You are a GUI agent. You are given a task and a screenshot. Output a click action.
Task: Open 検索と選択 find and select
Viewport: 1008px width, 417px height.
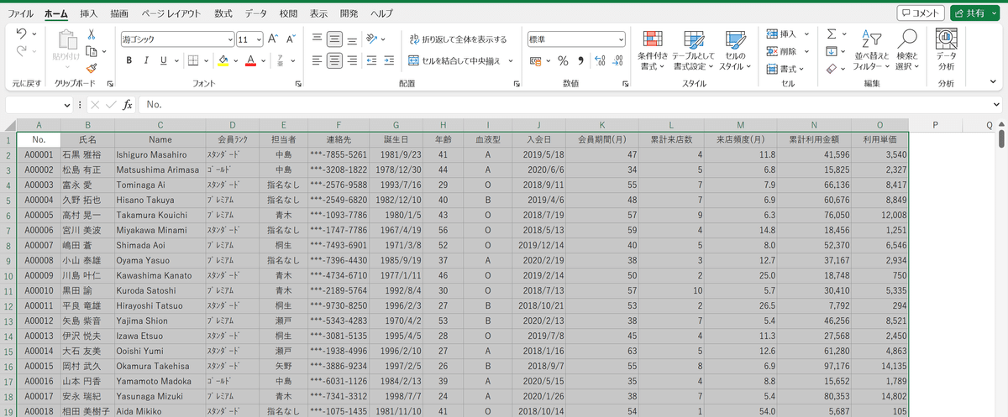pyautogui.click(x=906, y=50)
